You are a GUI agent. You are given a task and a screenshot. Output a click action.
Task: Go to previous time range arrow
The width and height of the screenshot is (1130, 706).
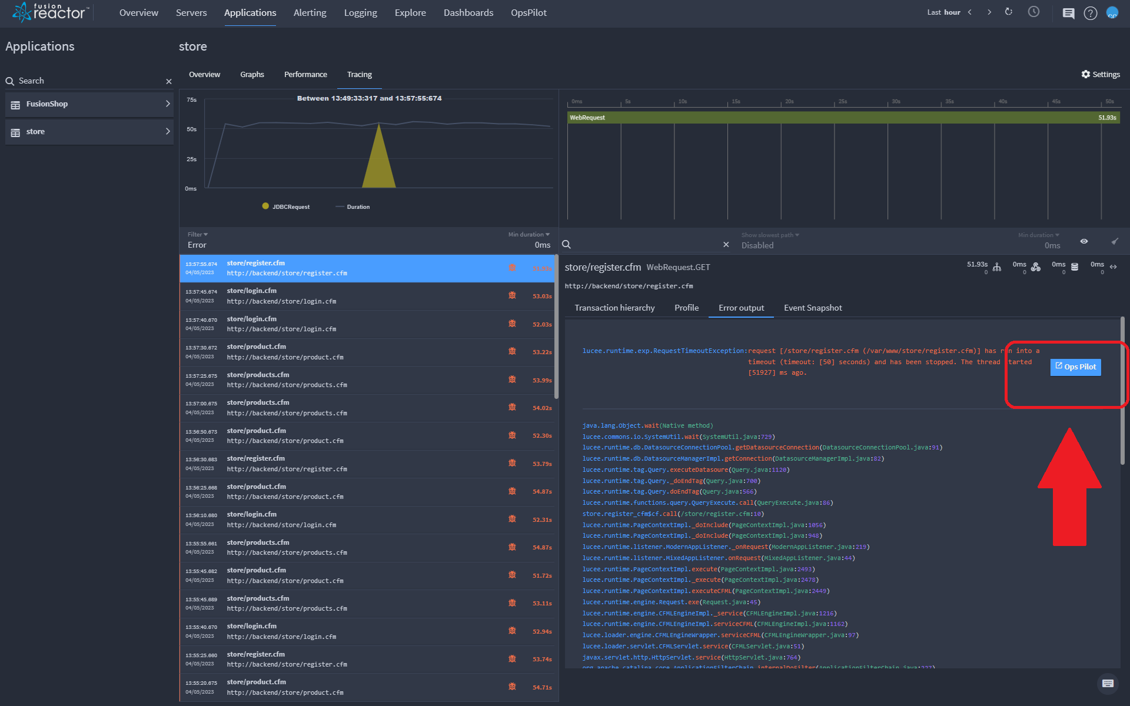point(970,12)
